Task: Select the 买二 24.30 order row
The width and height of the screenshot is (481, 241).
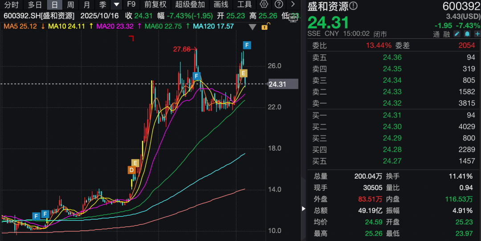Action: click(x=394, y=127)
